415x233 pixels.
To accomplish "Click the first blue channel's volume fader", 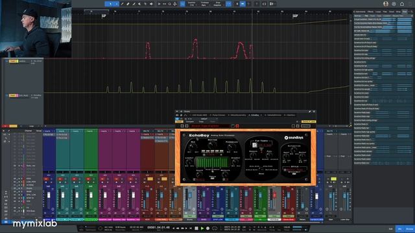I will coord(49,195).
